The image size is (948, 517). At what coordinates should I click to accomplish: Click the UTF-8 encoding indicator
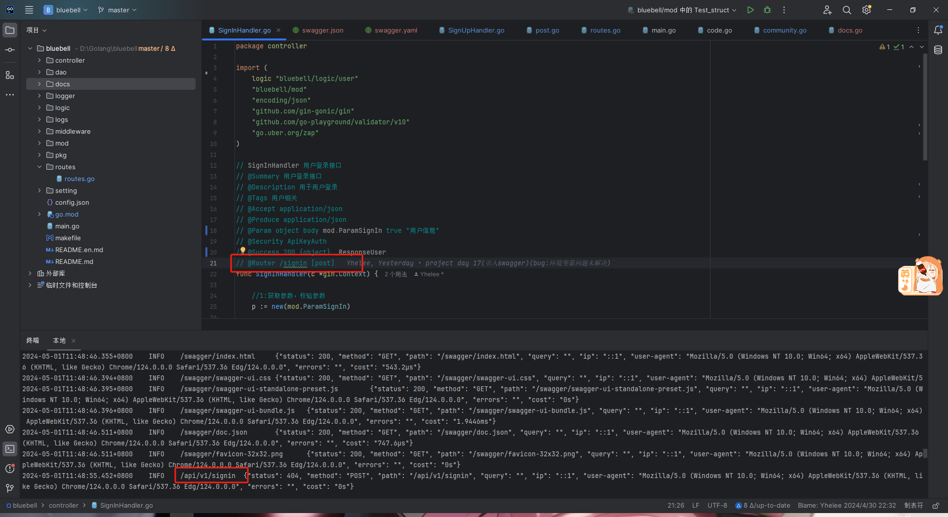click(717, 506)
